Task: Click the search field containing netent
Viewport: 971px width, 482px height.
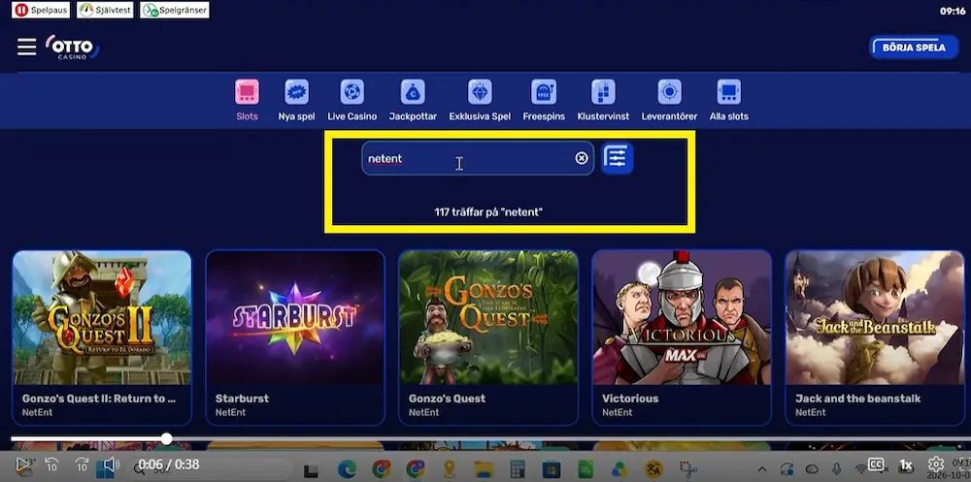Action: coord(478,158)
